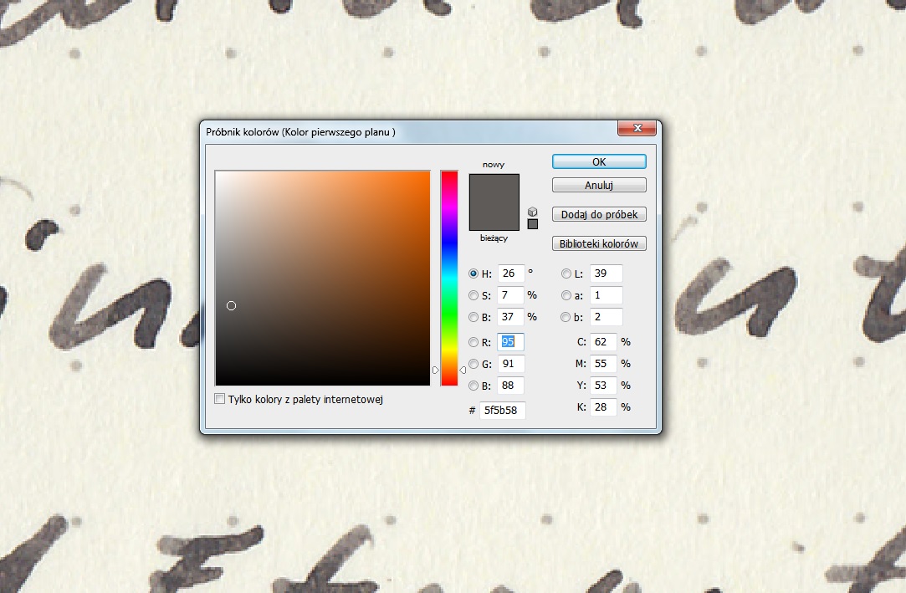The width and height of the screenshot is (906, 593).
Task: Select the H hue radio button
Action: (x=474, y=273)
